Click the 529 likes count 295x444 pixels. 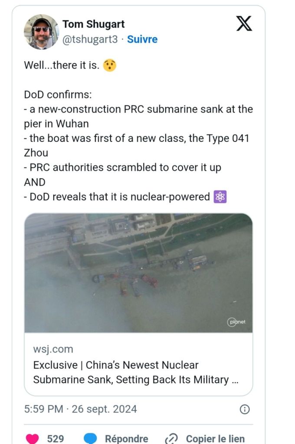(x=55, y=439)
